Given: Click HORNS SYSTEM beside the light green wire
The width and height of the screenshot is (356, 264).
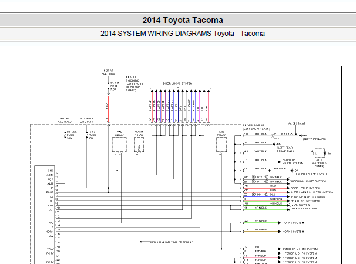Looking at the screenshot, I should [x=293, y=223].
